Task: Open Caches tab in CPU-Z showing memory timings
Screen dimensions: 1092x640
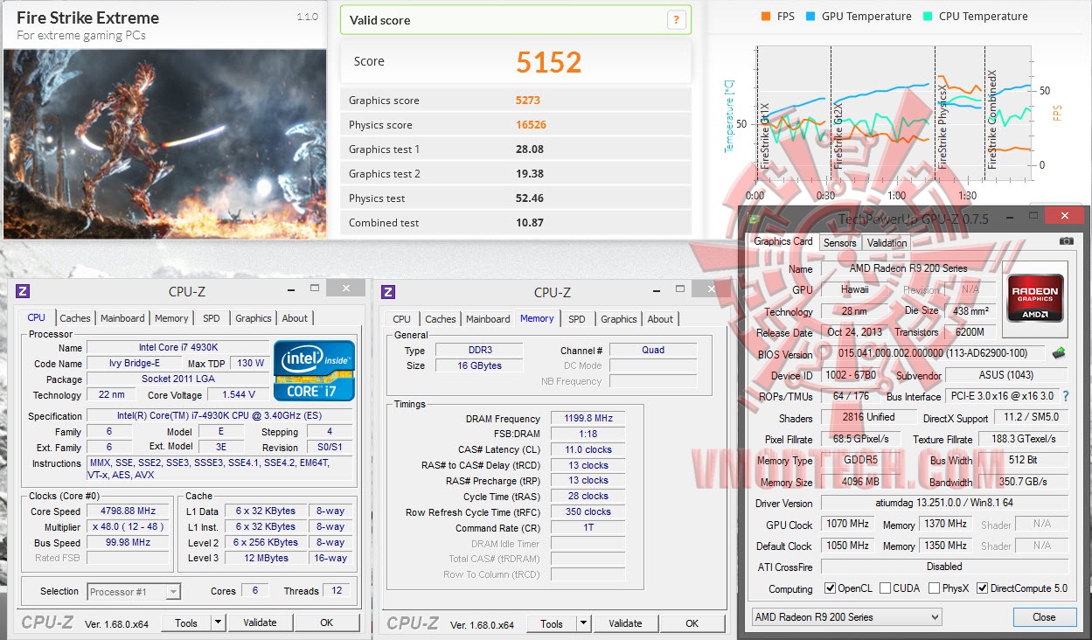Action: 440,319
